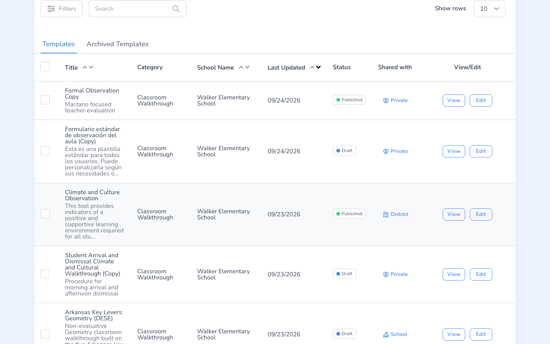Viewport: 550px width, 344px height.
Task: Open the Show rows dropdown
Action: (x=490, y=9)
